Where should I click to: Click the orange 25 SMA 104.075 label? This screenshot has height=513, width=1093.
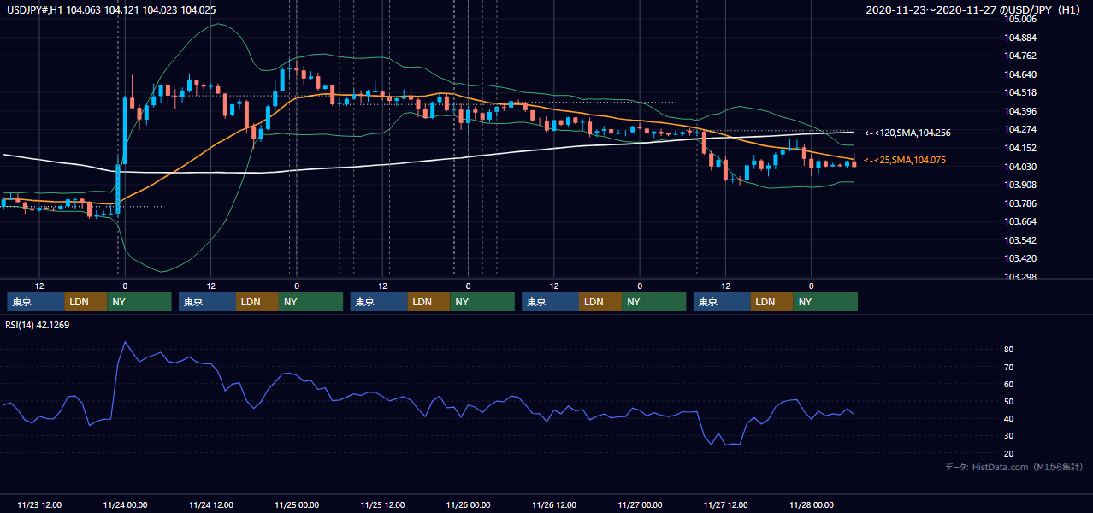tap(905, 160)
